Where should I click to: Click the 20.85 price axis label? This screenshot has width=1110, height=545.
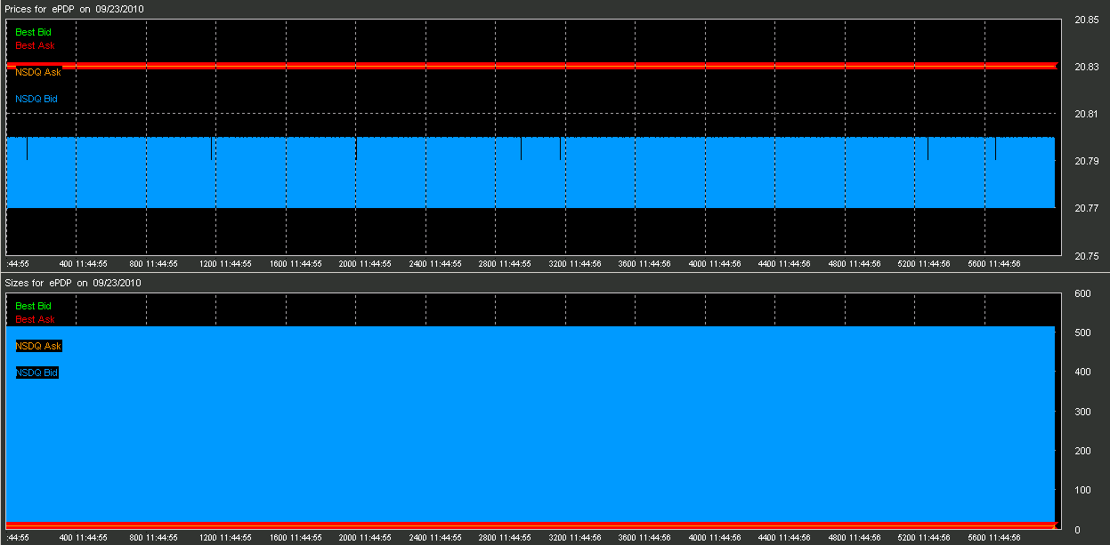coord(1085,20)
